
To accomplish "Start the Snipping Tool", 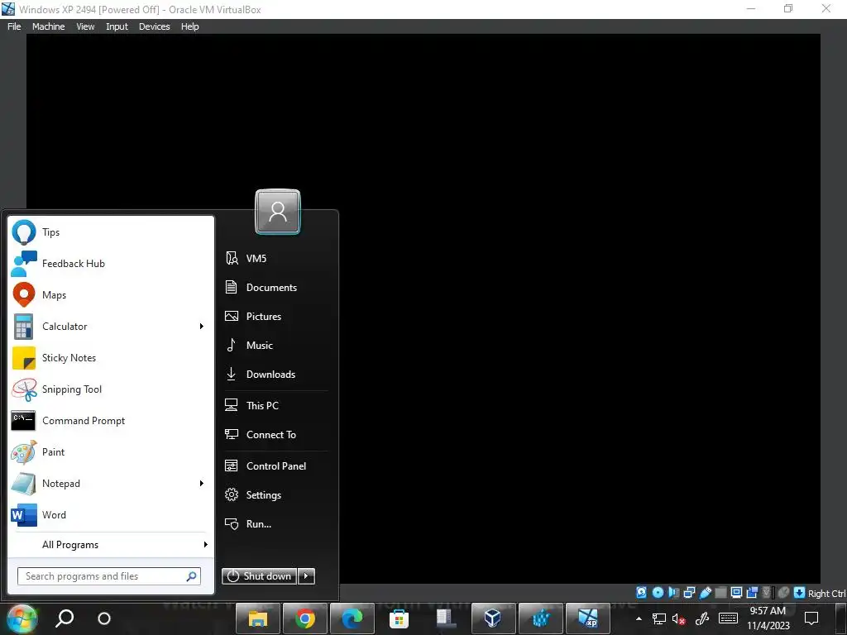I will [111, 389].
